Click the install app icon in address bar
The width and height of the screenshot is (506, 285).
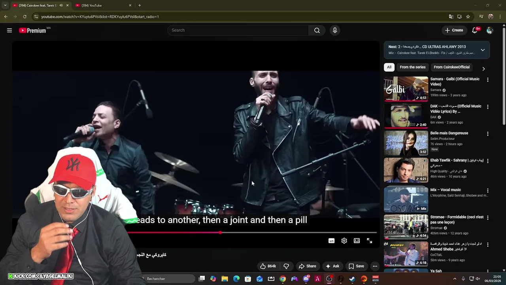tap(459, 17)
